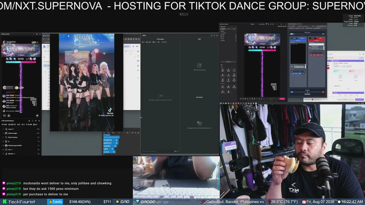Click the red Crossfader button on right end
365x205 pixels.
tap(323, 92)
